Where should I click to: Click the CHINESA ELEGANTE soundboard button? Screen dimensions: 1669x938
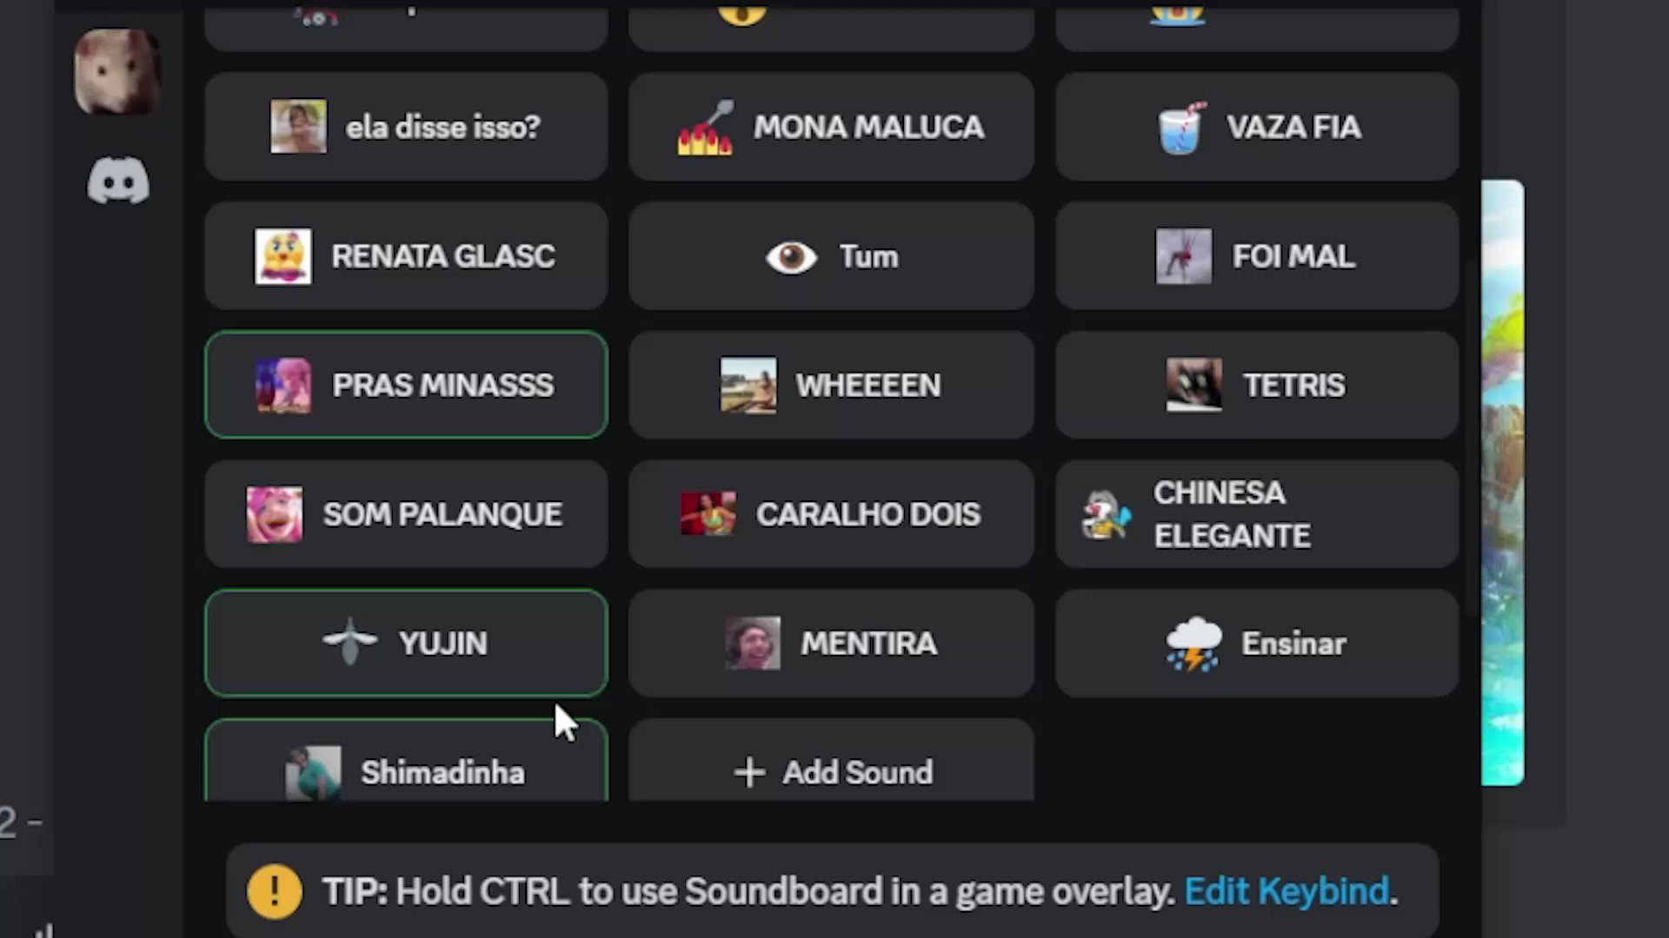coord(1258,514)
